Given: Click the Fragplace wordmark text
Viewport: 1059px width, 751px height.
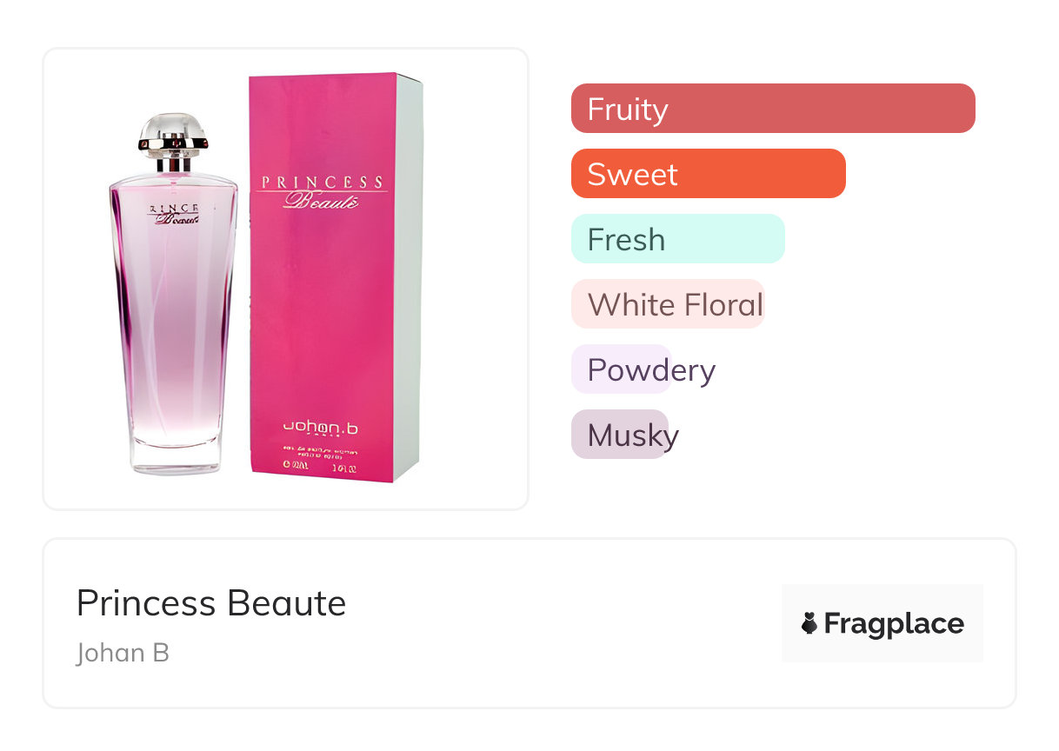Looking at the screenshot, I should coord(894,623).
